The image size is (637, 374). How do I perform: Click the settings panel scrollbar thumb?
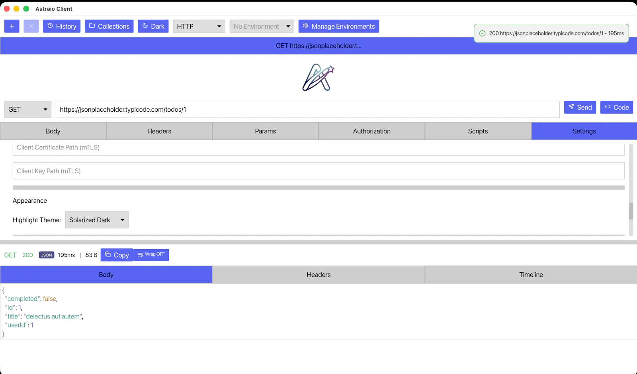coord(631,211)
